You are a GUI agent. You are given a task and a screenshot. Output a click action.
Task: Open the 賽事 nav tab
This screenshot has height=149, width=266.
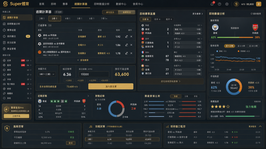tap(65, 4)
